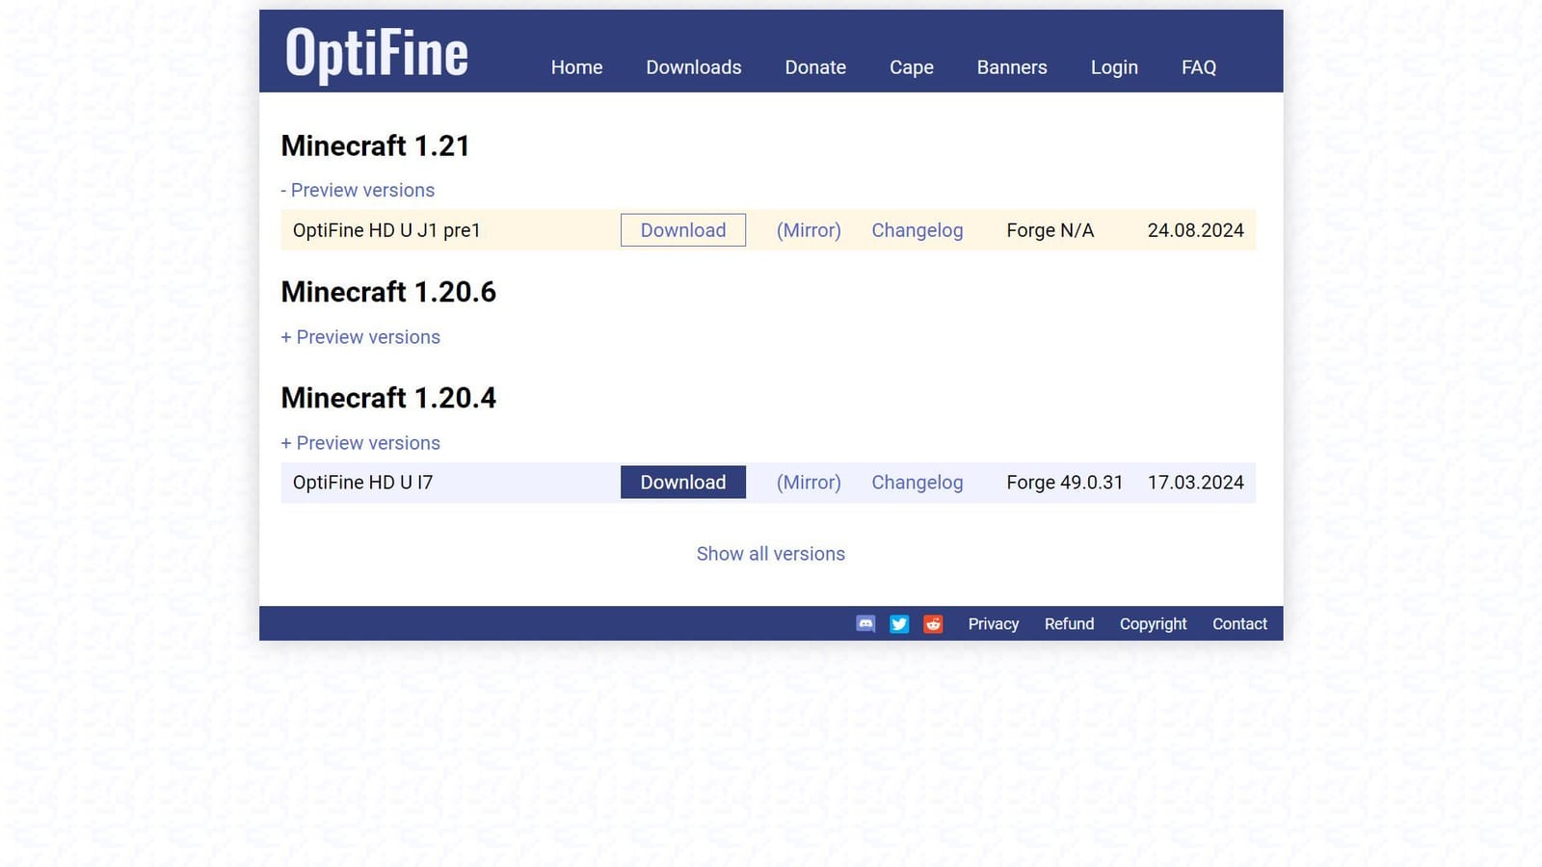This screenshot has width=1542, height=867.
Task: Open the Mirror link for OptiFine HD U I7
Action: (x=808, y=482)
